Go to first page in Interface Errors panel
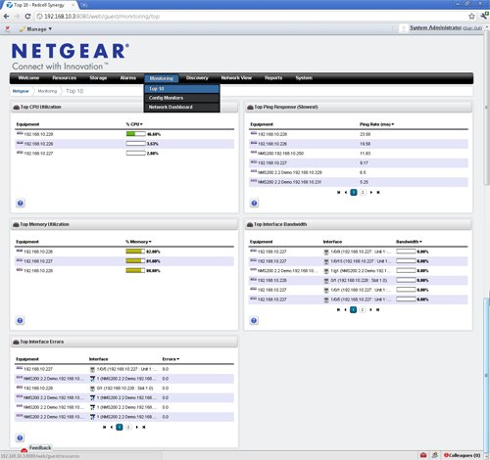 click(x=105, y=427)
